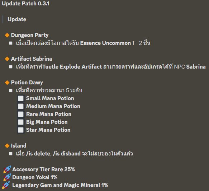
Task: Check the Small Mana Potion box
Action: coord(21,98)
